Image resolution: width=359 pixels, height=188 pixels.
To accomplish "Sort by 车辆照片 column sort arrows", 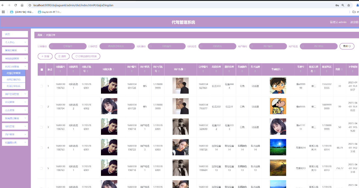I will [283, 69].
